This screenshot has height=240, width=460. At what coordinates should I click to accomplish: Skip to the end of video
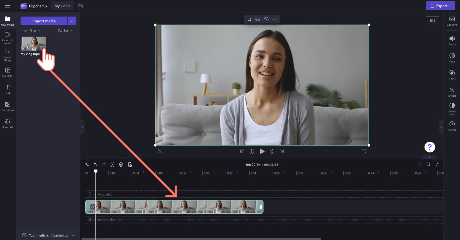[282, 151]
